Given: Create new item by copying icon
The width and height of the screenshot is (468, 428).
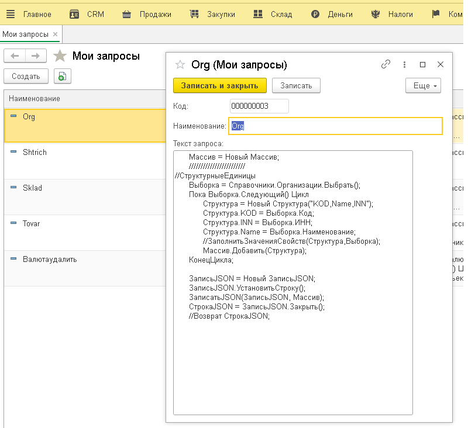Looking at the screenshot, I should pyautogui.click(x=63, y=77).
